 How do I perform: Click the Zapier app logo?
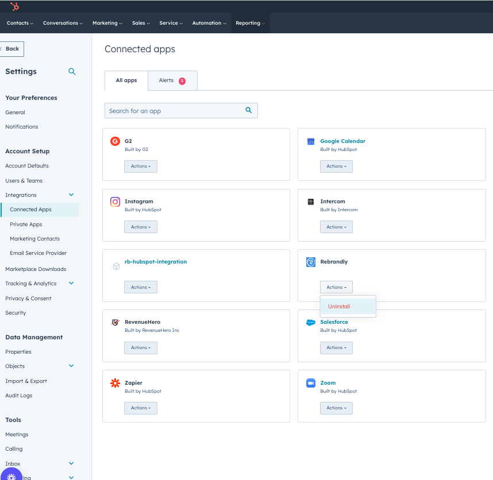tap(115, 383)
